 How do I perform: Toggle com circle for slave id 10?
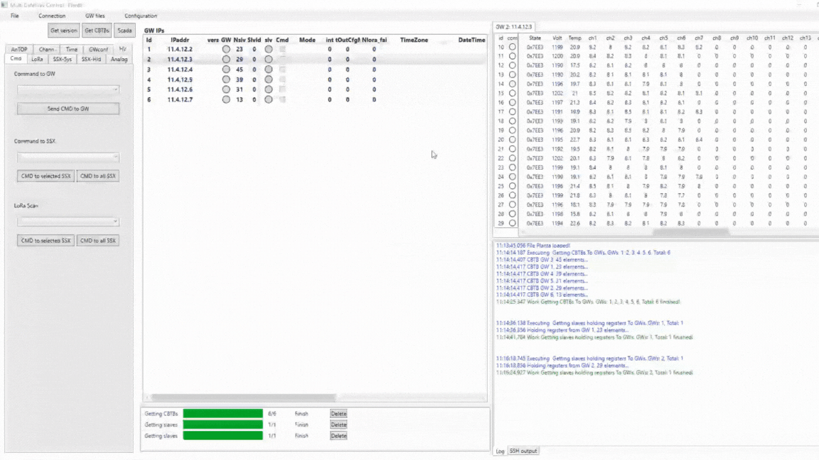pos(513,47)
